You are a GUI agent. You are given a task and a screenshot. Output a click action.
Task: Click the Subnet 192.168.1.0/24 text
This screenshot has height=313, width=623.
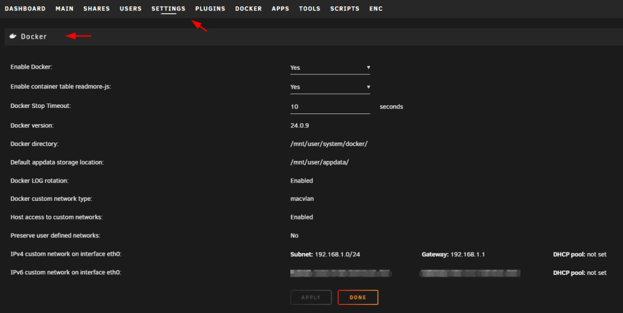[325, 254]
